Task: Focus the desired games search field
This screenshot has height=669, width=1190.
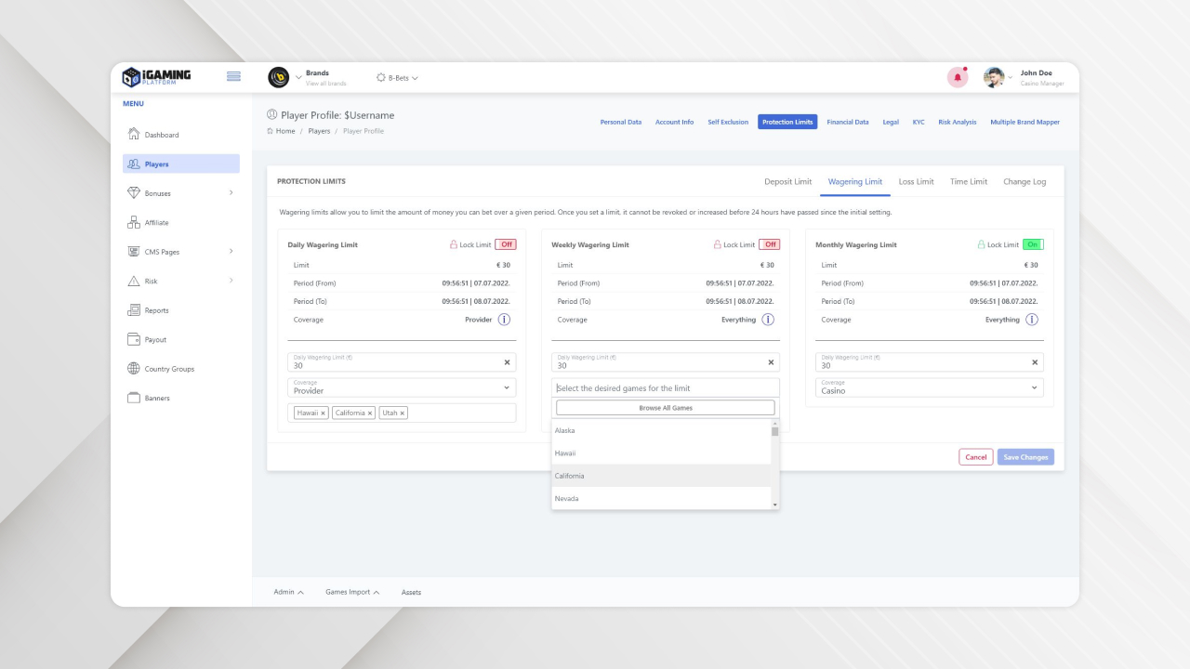Action: (666, 387)
